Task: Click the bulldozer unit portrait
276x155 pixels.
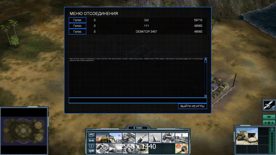Action: pyautogui.click(x=247, y=136)
